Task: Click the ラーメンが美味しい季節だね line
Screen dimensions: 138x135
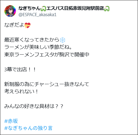Action: point(38,47)
